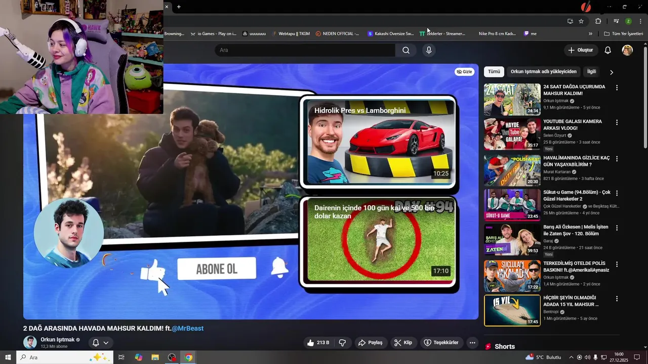The image size is (648, 364).
Task: Open weather widget 5°C Bulutlu
Action: tap(543, 357)
